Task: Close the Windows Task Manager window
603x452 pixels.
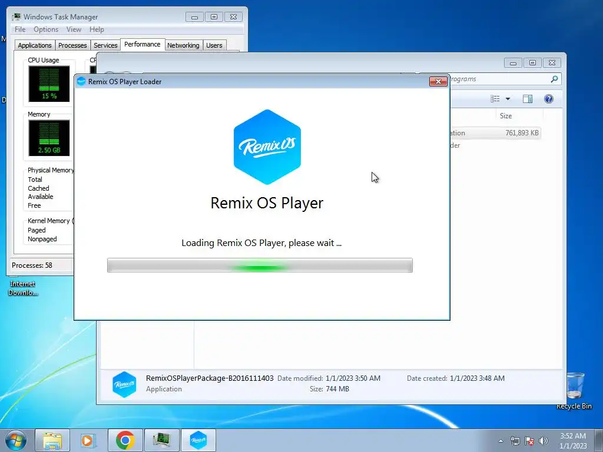Action: [x=233, y=17]
